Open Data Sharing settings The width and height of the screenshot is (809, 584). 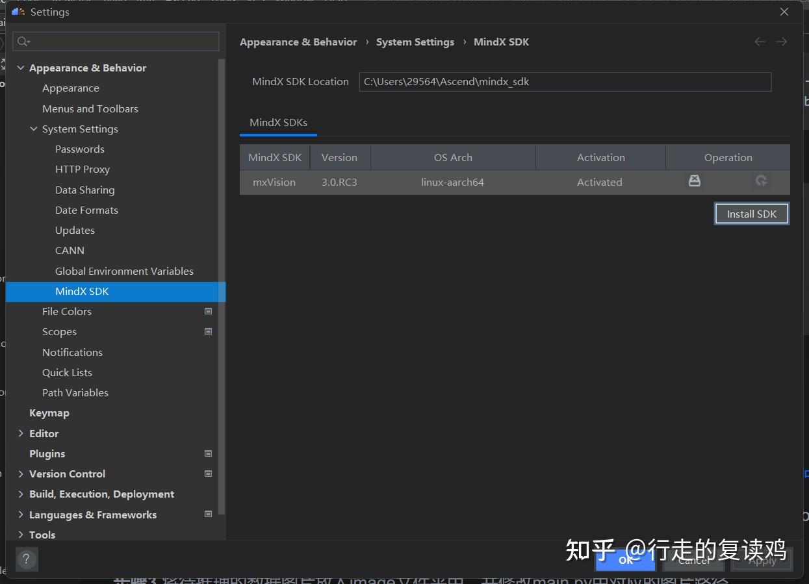pyautogui.click(x=85, y=190)
